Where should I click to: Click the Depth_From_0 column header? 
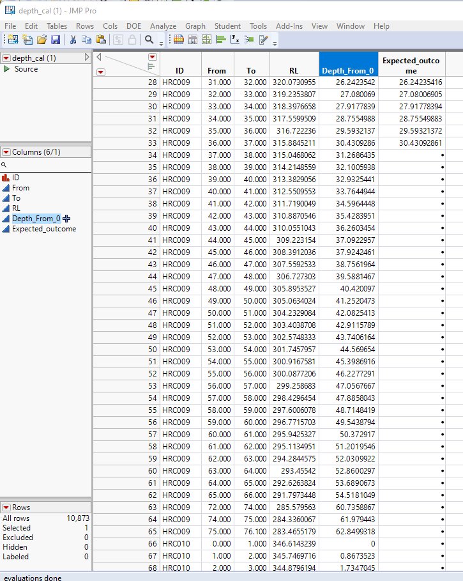coord(348,64)
